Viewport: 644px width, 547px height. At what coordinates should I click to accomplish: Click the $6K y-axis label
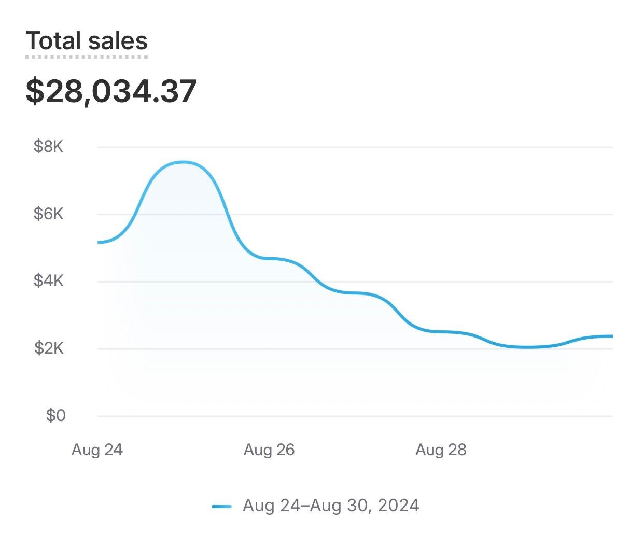(x=48, y=214)
